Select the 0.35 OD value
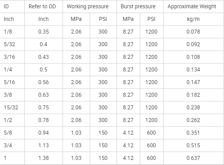Image resolution: width=224 pixels, height=165 pixels. [x=44, y=32]
